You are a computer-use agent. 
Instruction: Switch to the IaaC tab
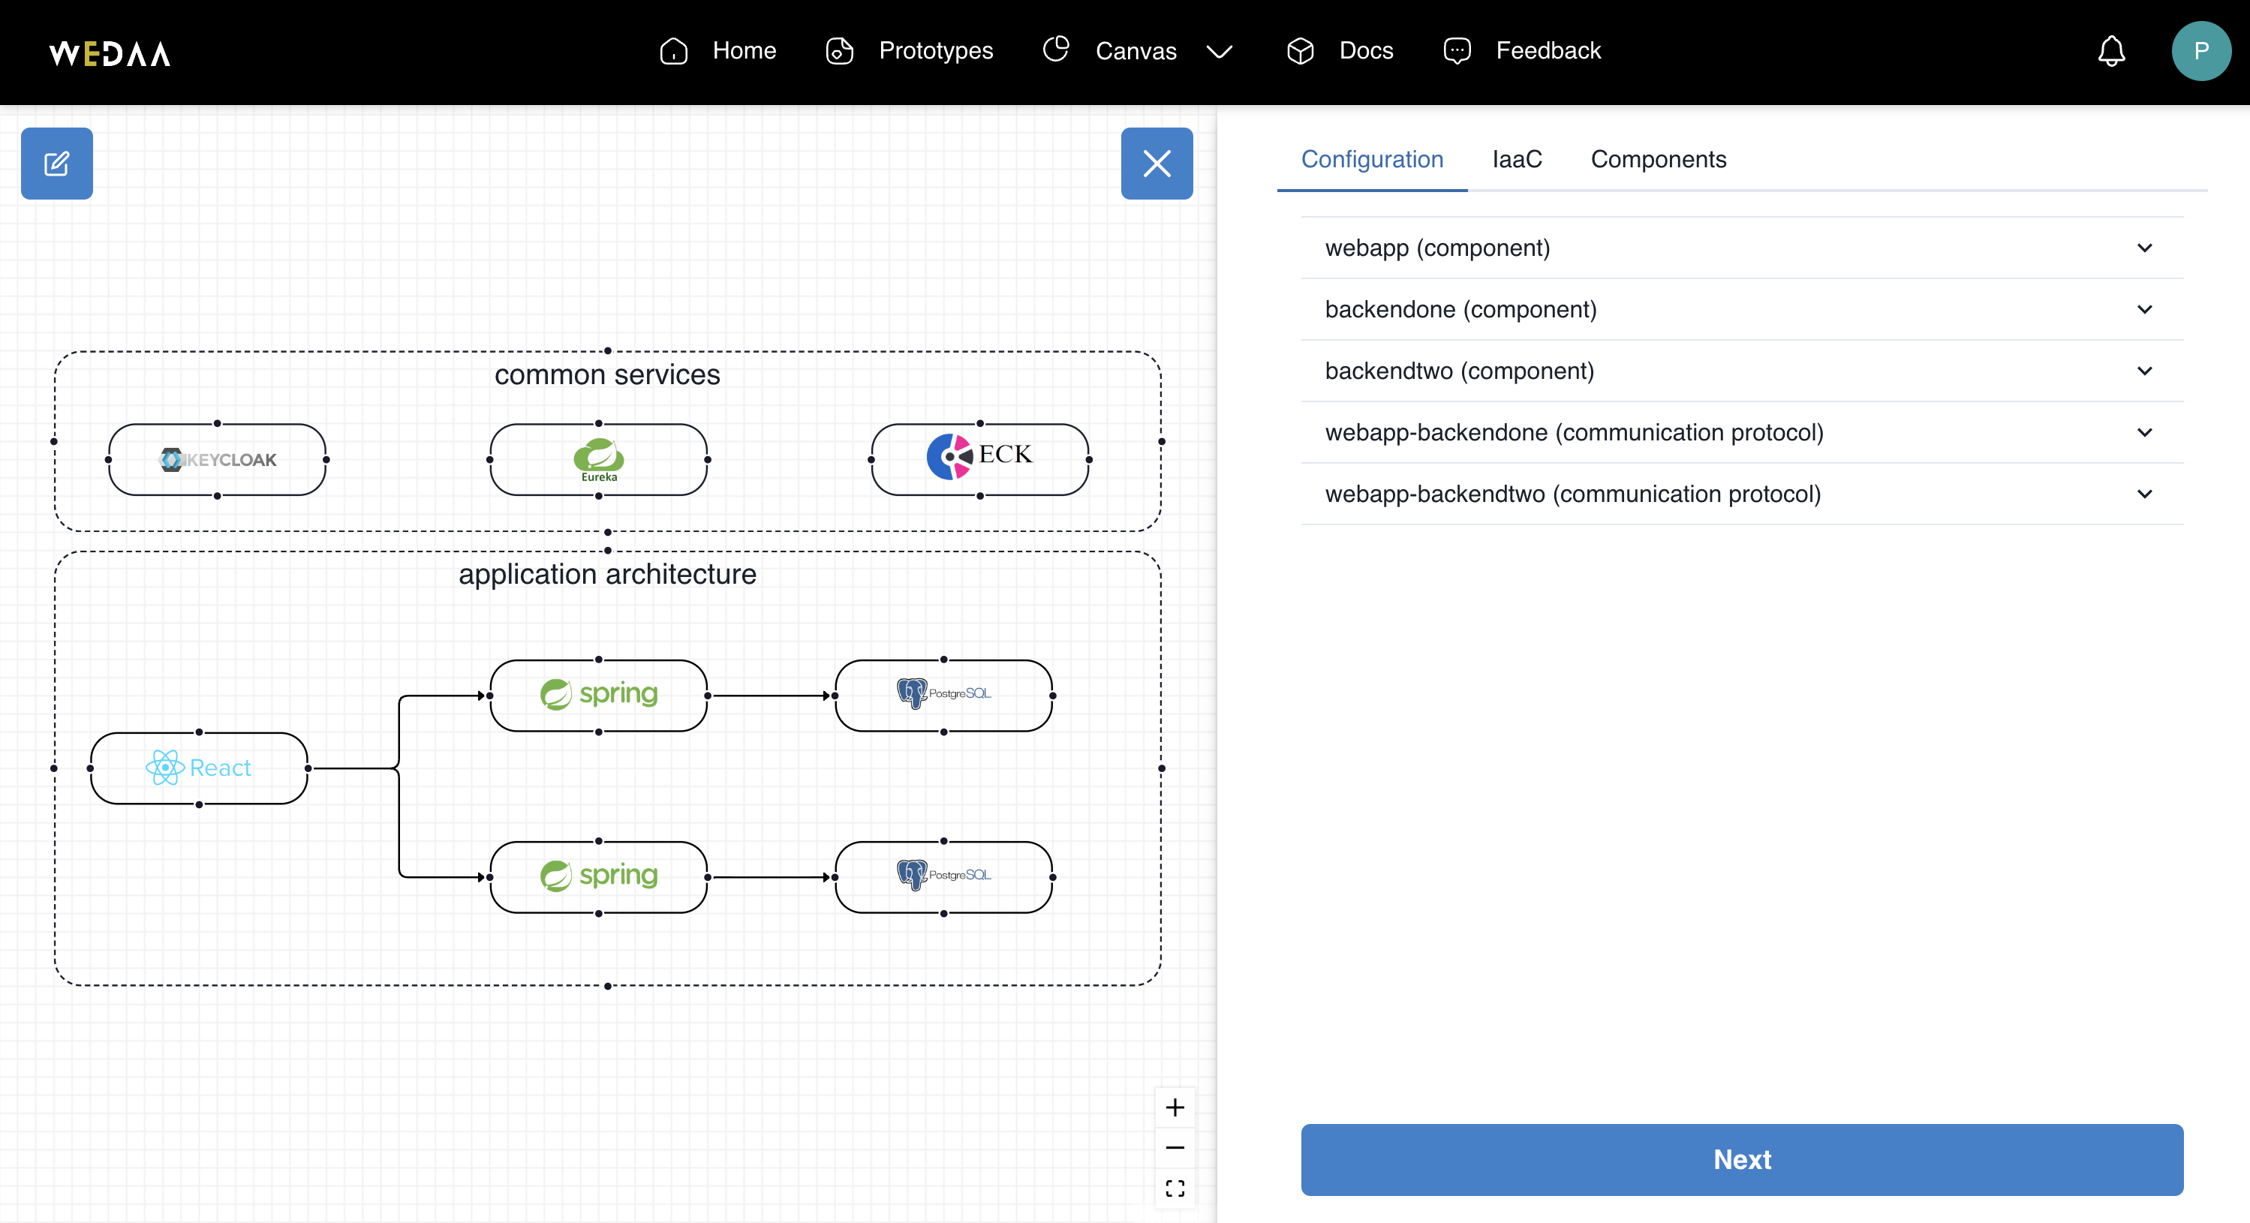pyautogui.click(x=1516, y=160)
